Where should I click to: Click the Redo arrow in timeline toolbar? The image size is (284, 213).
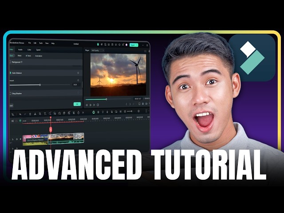25,114
